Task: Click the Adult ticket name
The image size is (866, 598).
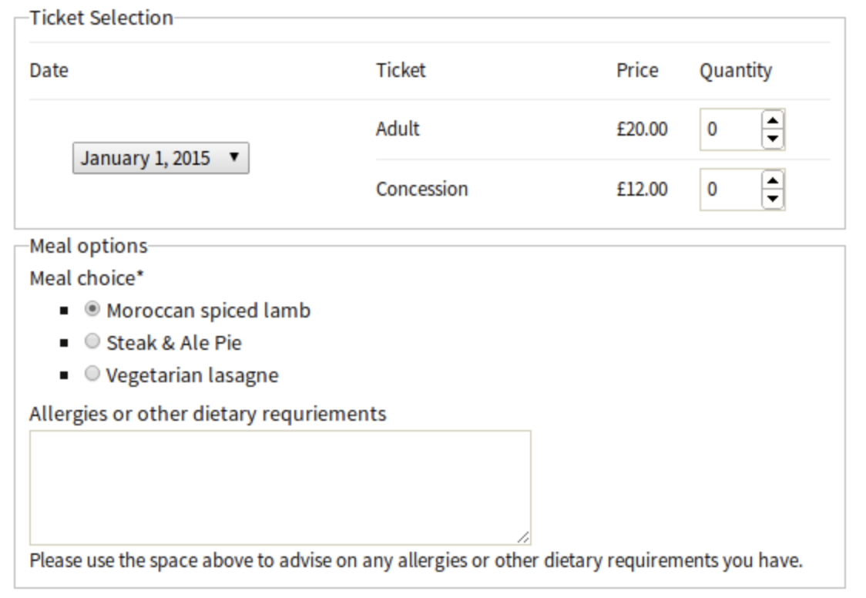Action: (398, 129)
